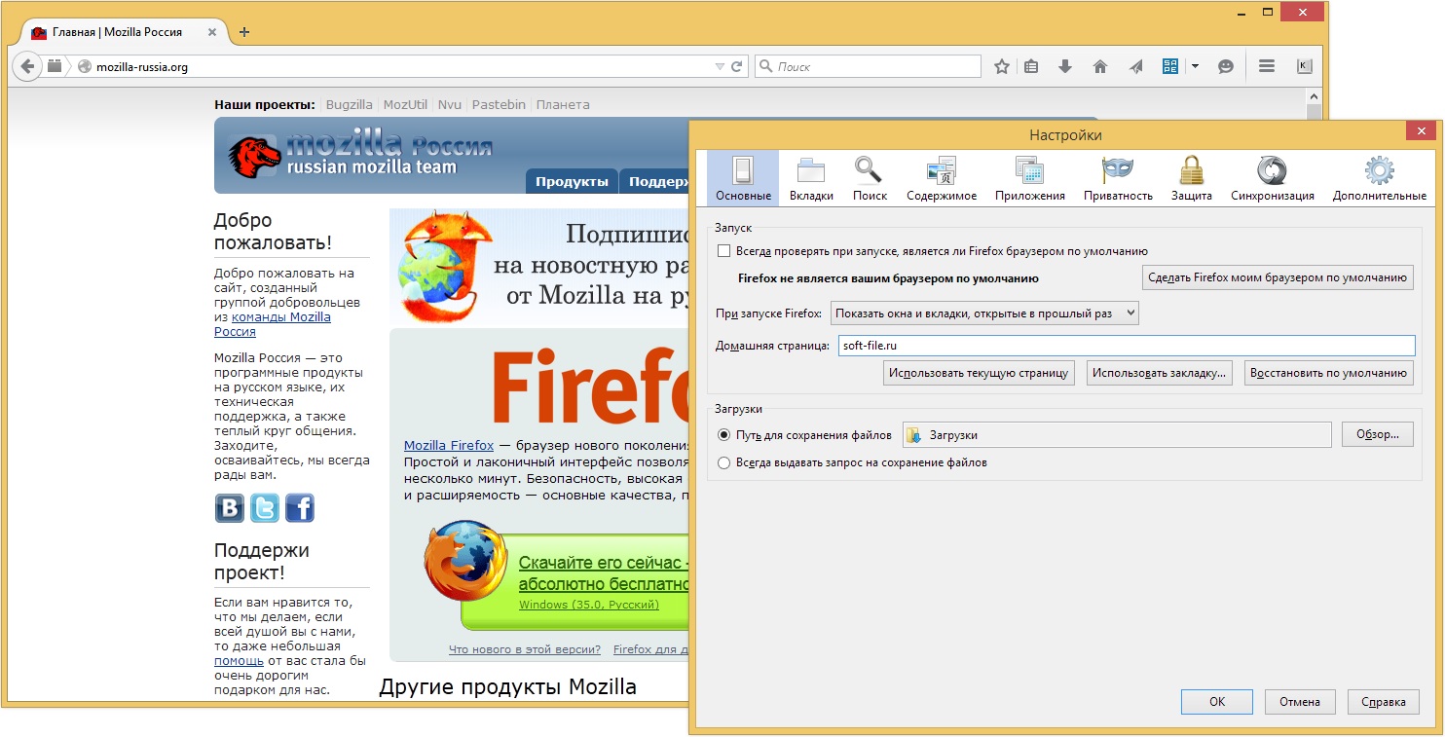Click Восстановить по умолчанию button
The height and width of the screenshot is (737, 1445).
pos(1328,373)
